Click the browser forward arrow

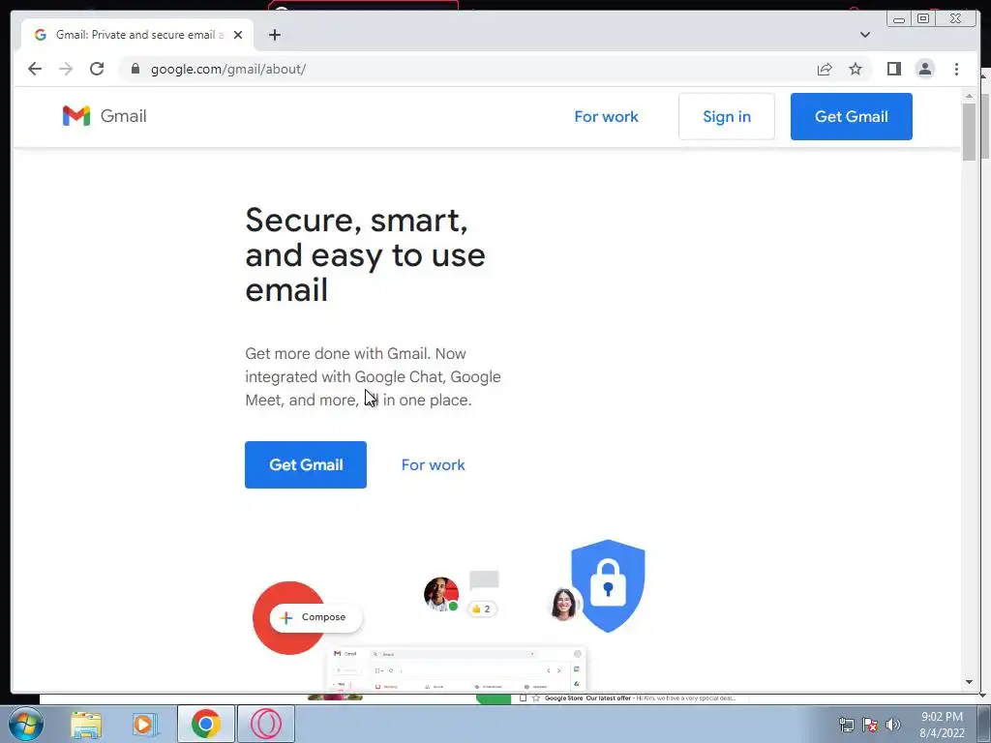(66, 69)
